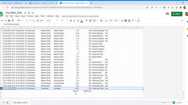Open the Functions sigma dropdown
The width and height of the screenshot is (188, 105).
(x=139, y=21)
